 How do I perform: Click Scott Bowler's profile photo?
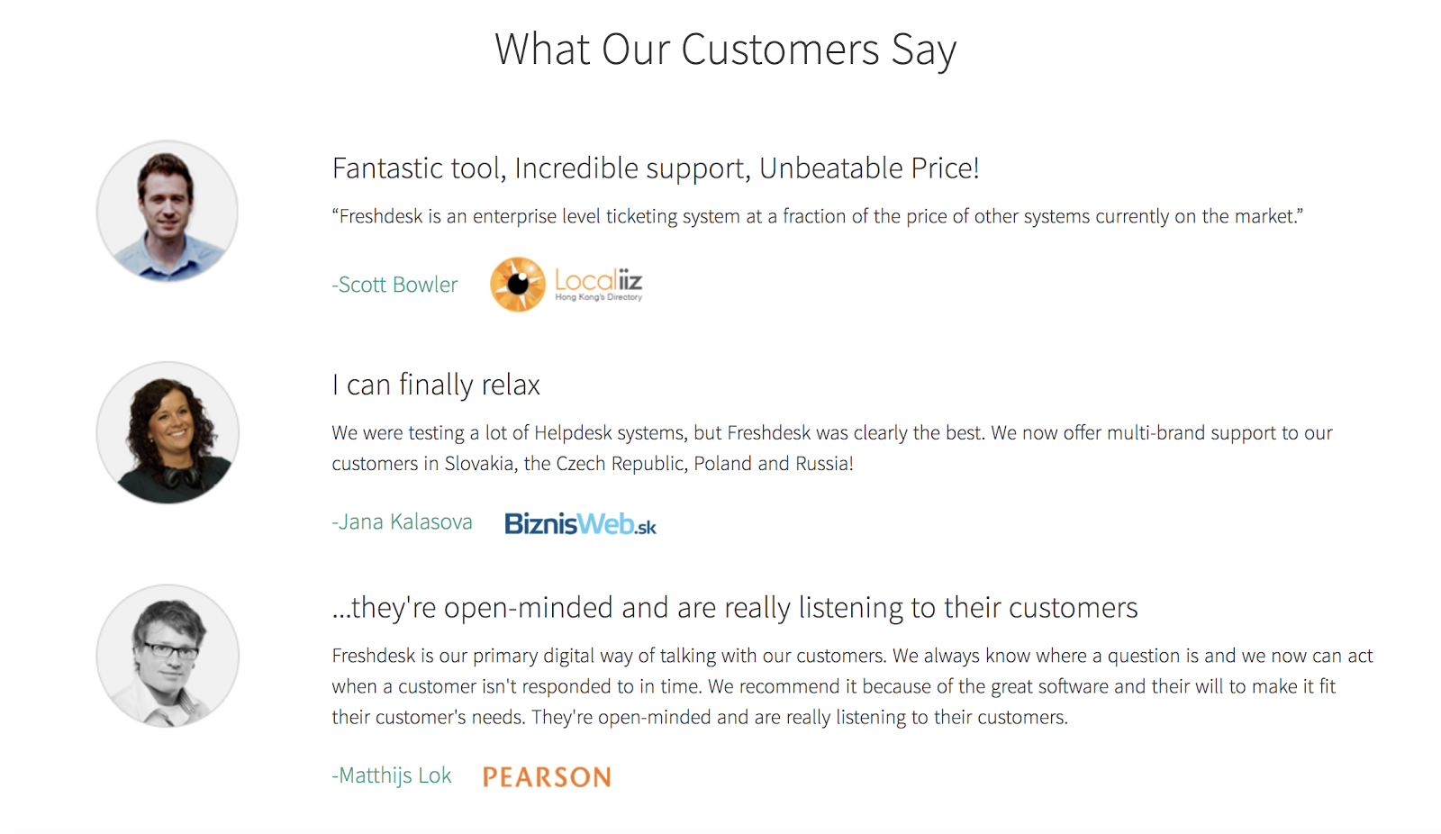coord(168,211)
